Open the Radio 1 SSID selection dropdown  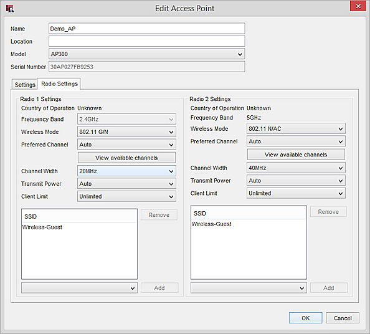[x=79, y=288]
